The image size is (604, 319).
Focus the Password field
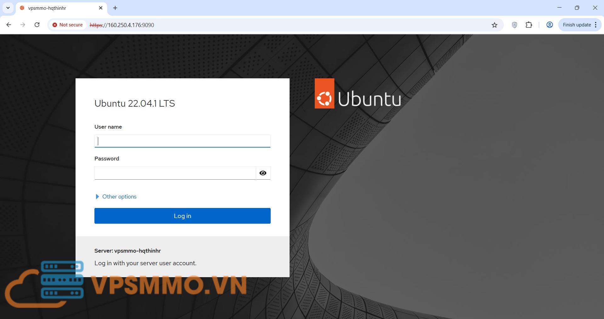[175, 173]
